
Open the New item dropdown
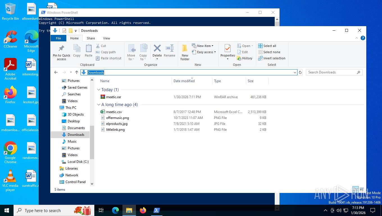203,46
